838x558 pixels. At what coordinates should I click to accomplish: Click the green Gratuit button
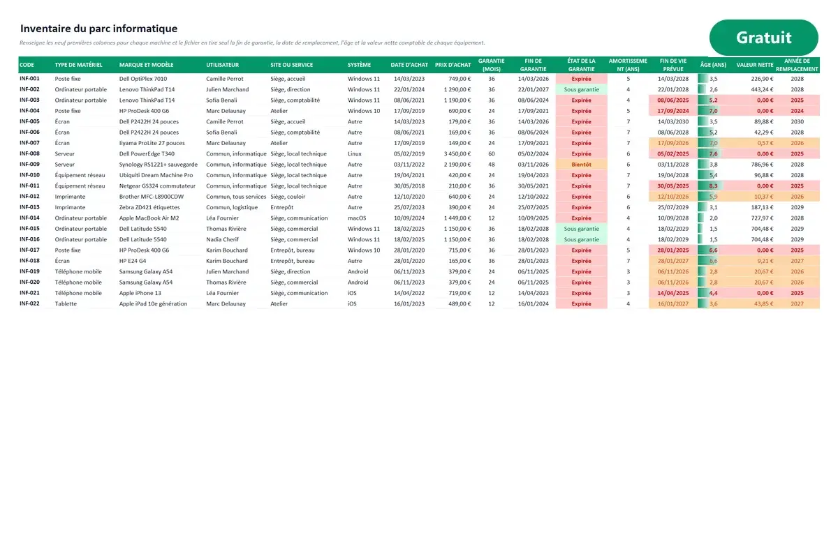(x=763, y=38)
